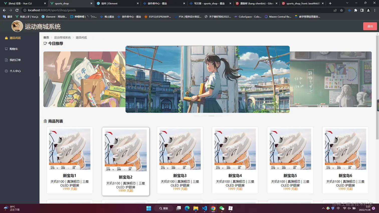Open File Explorer from taskbar
Image resolution: width=379 pixels, height=213 pixels.
[196, 208]
